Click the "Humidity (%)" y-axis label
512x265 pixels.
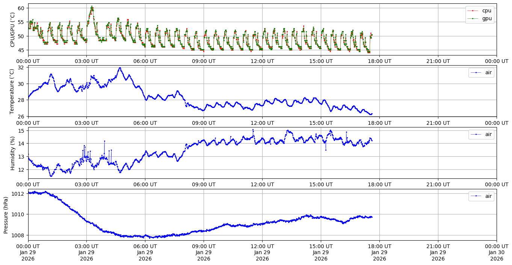point(12,153)
